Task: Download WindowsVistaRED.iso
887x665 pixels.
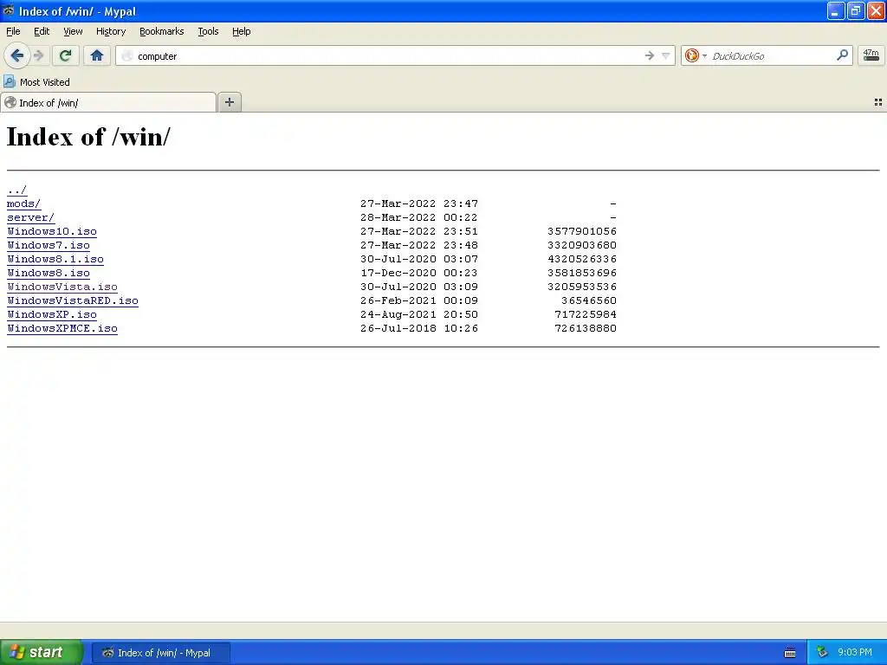Action: tap(73, 300)
